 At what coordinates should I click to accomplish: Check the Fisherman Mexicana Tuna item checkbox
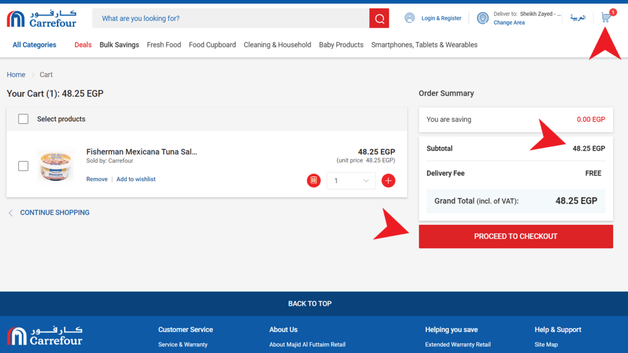coord(23,165)
